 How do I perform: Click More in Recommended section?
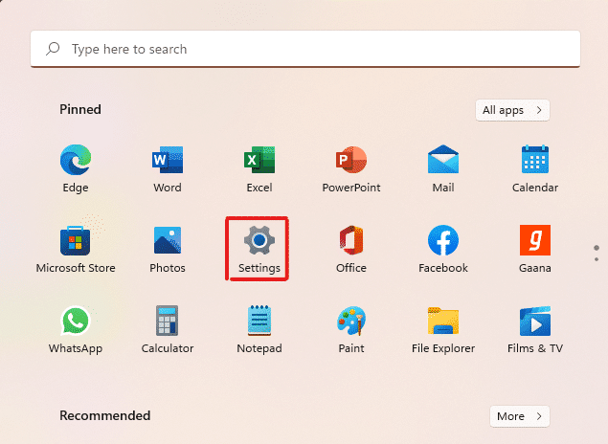(x=520, y=416)
